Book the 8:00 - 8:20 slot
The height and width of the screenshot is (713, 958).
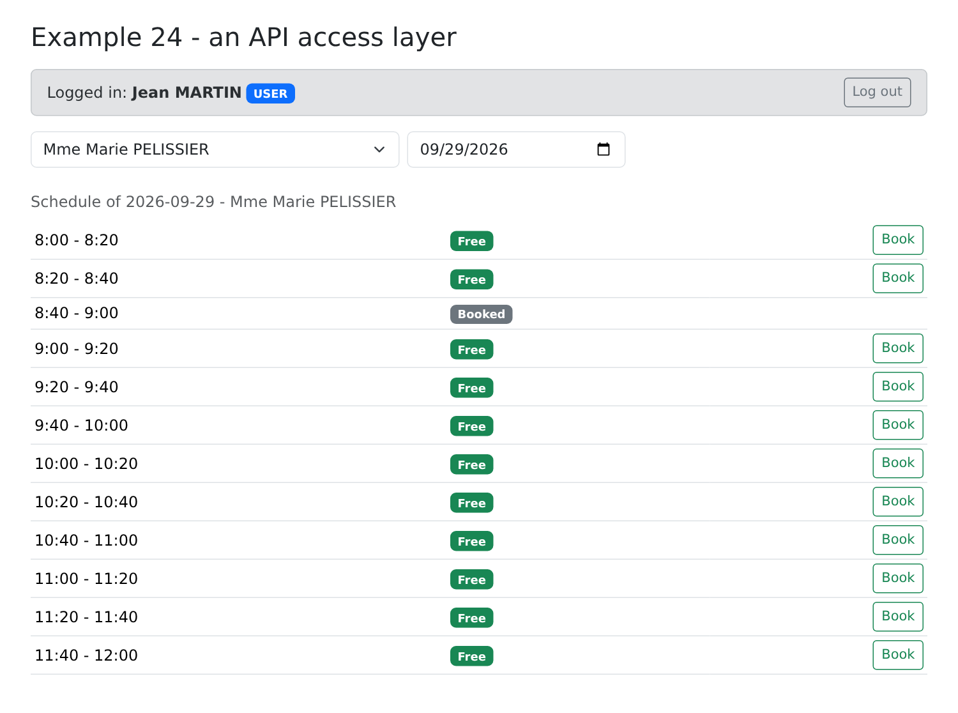point(897,240)
